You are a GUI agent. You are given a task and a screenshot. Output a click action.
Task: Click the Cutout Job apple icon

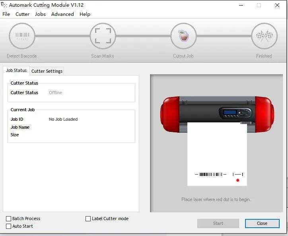click(183, 36)
